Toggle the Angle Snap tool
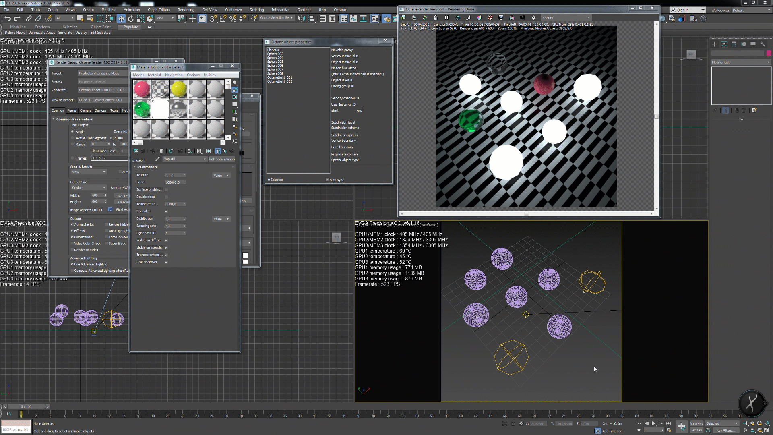The image size is (773, 435). point(223,19)
